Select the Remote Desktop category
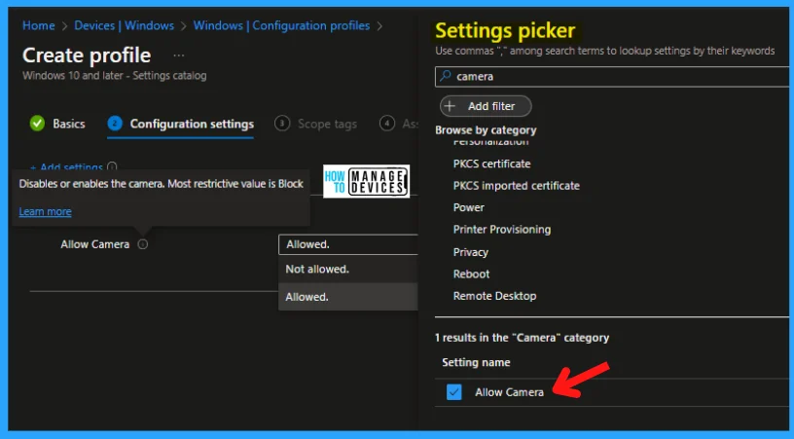The height and width of the screenshot is (439, 794). pos(494,296)
